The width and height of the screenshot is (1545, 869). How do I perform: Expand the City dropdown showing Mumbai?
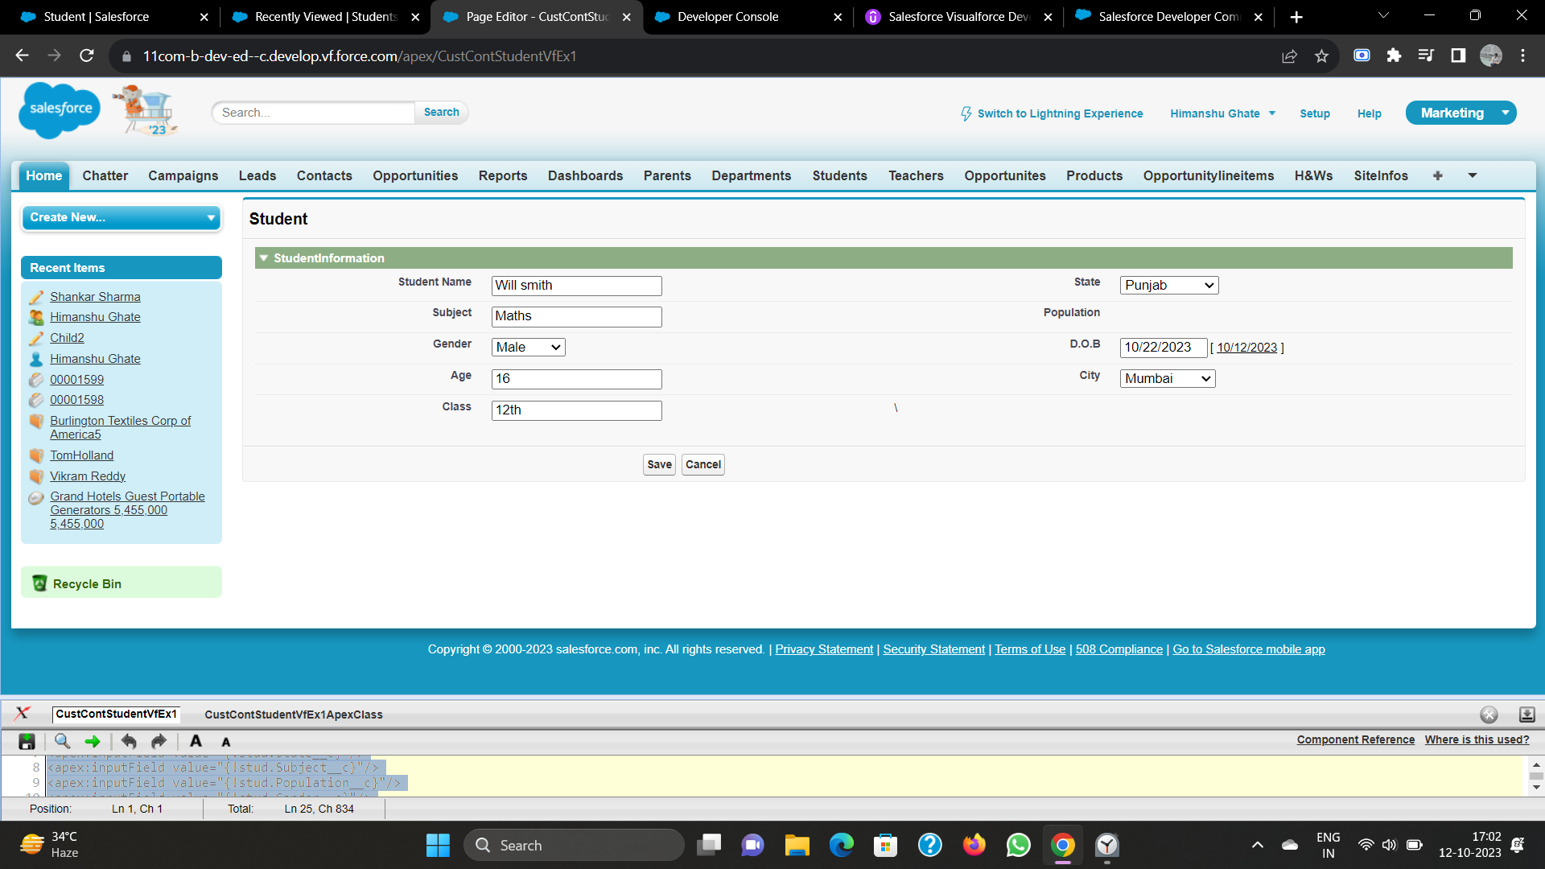[x=1167, y=378]
